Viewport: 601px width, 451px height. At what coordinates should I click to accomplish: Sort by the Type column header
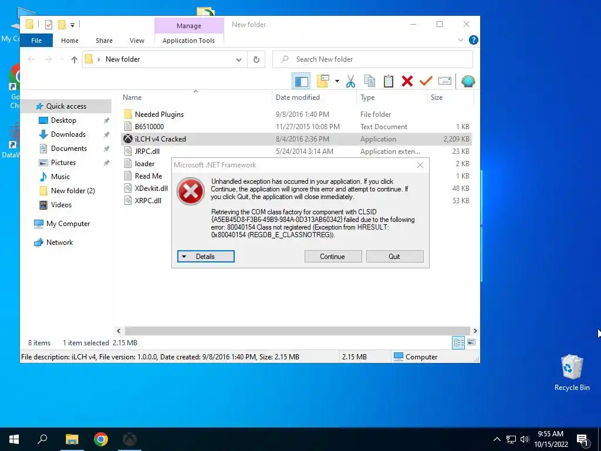tap(367, 97)
